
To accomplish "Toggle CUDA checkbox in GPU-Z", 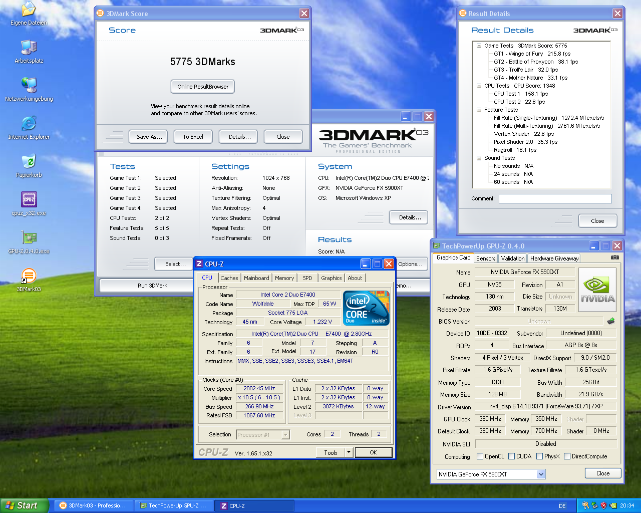I will click(512, 456).
